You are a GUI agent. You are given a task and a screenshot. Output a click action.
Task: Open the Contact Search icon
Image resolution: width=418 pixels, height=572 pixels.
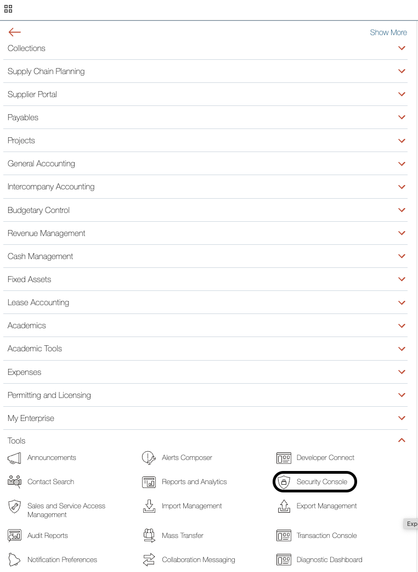click(x=14, y=482)
